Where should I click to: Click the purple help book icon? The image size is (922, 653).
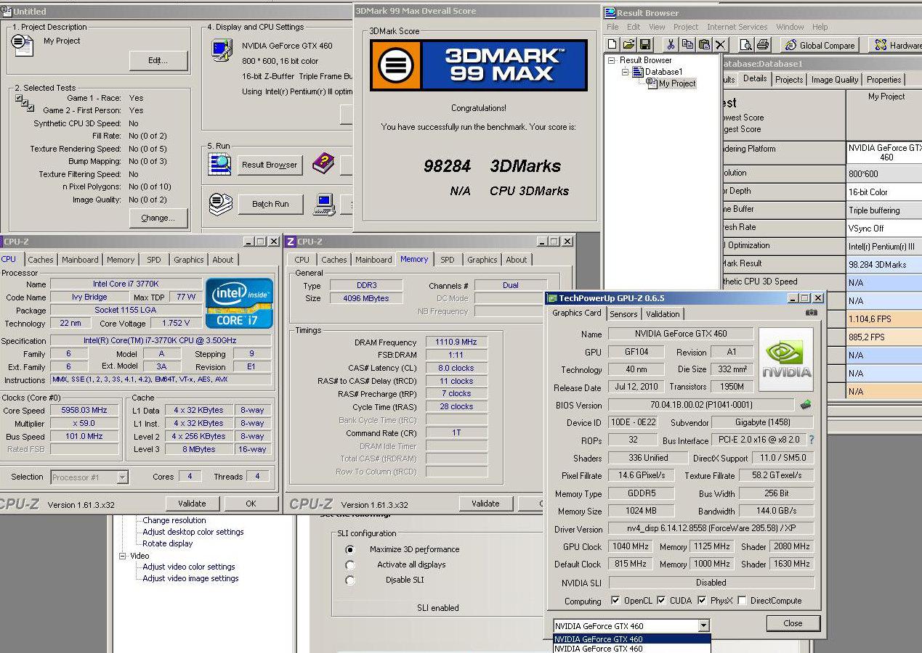click(323, 164)
